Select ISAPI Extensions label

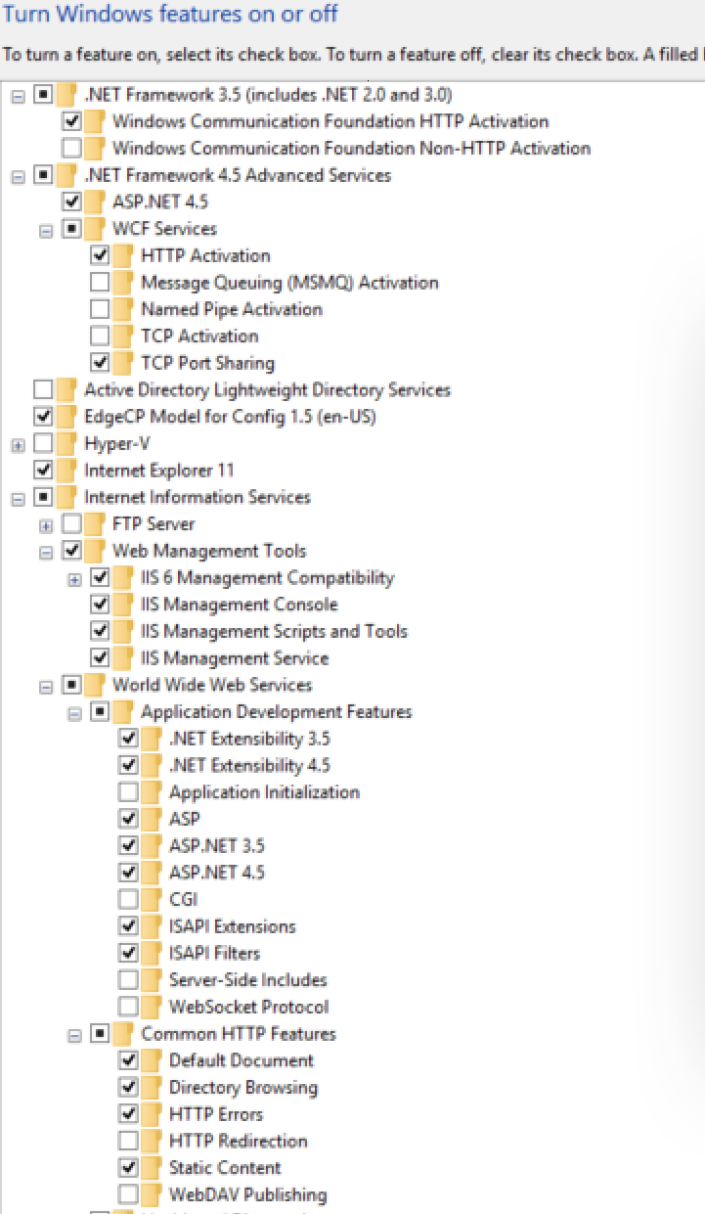tap(232, 926)
